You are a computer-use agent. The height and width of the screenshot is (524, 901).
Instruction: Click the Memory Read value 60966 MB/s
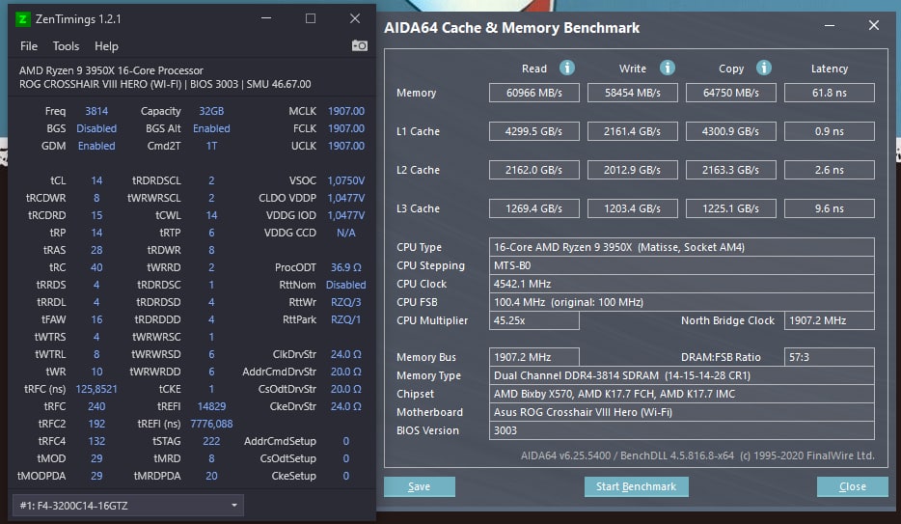click(534, 93)
